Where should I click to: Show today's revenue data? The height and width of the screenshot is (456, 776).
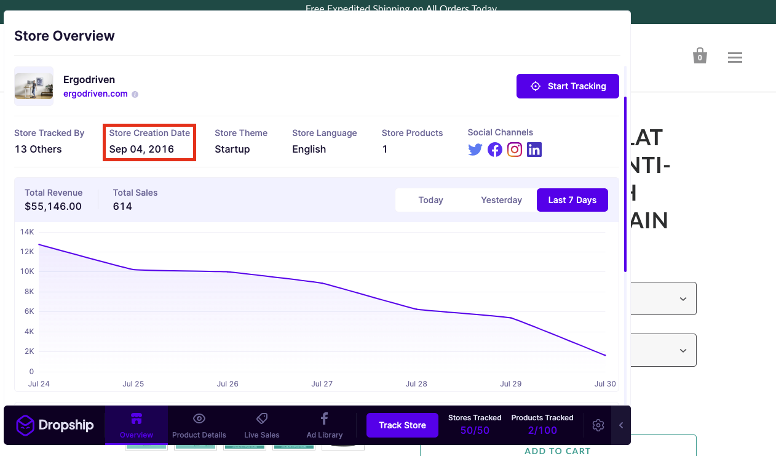430,200
